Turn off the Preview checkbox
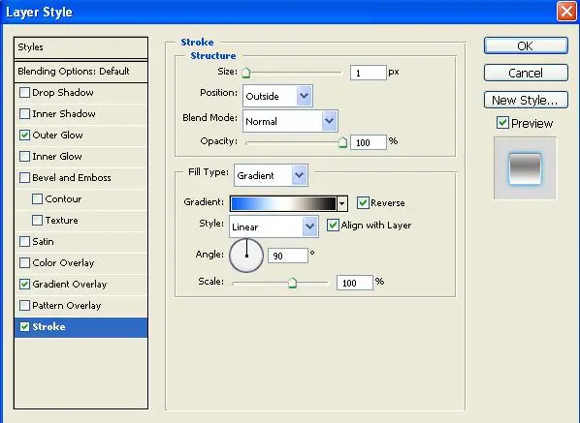The height and width of the screenshot is (423, 580). tap(502, 123)
